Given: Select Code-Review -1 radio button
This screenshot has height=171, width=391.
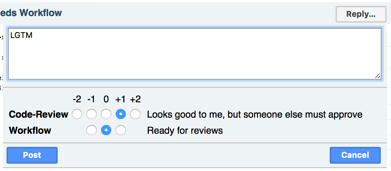Looking at the screenshot, I should point(92,114).
